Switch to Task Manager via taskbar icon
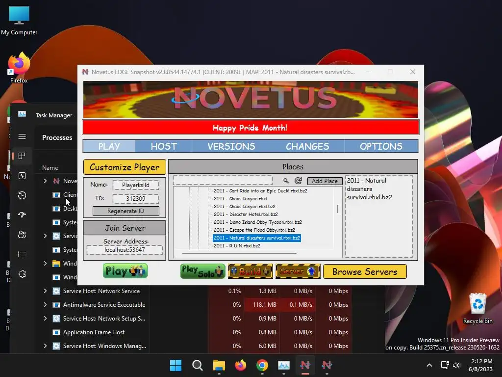502x377 pixels. (x=284, y=365)
